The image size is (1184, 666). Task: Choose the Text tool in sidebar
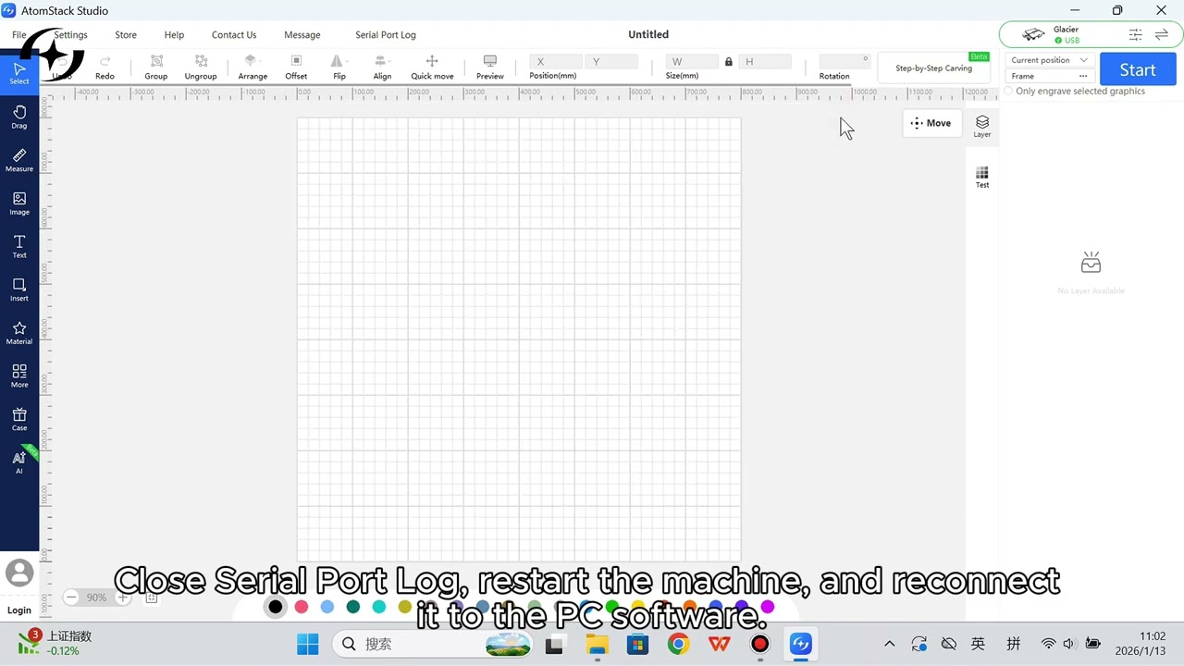19,246
